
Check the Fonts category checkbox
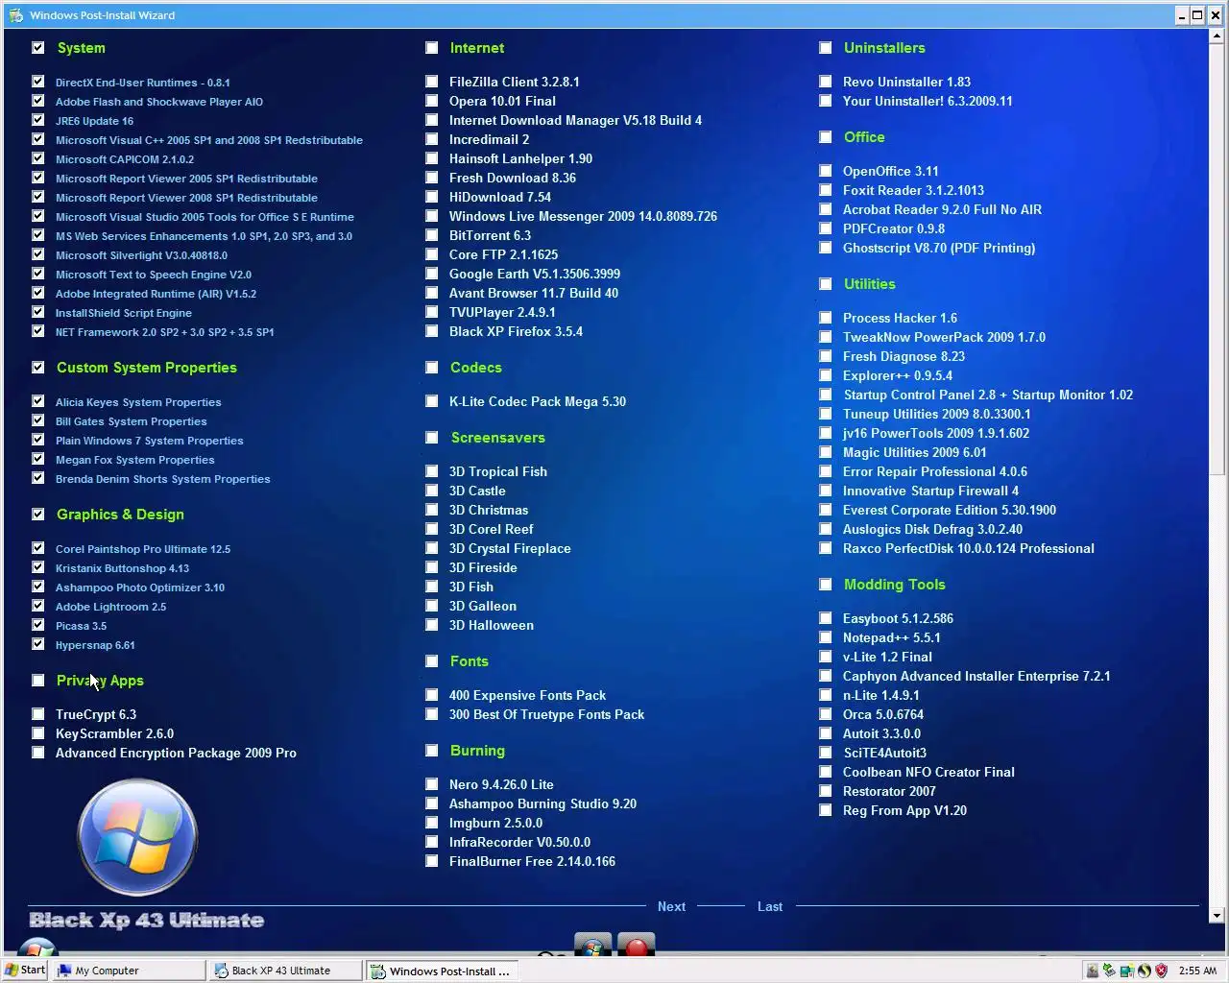pyautogui.click(x=431, y=661)
